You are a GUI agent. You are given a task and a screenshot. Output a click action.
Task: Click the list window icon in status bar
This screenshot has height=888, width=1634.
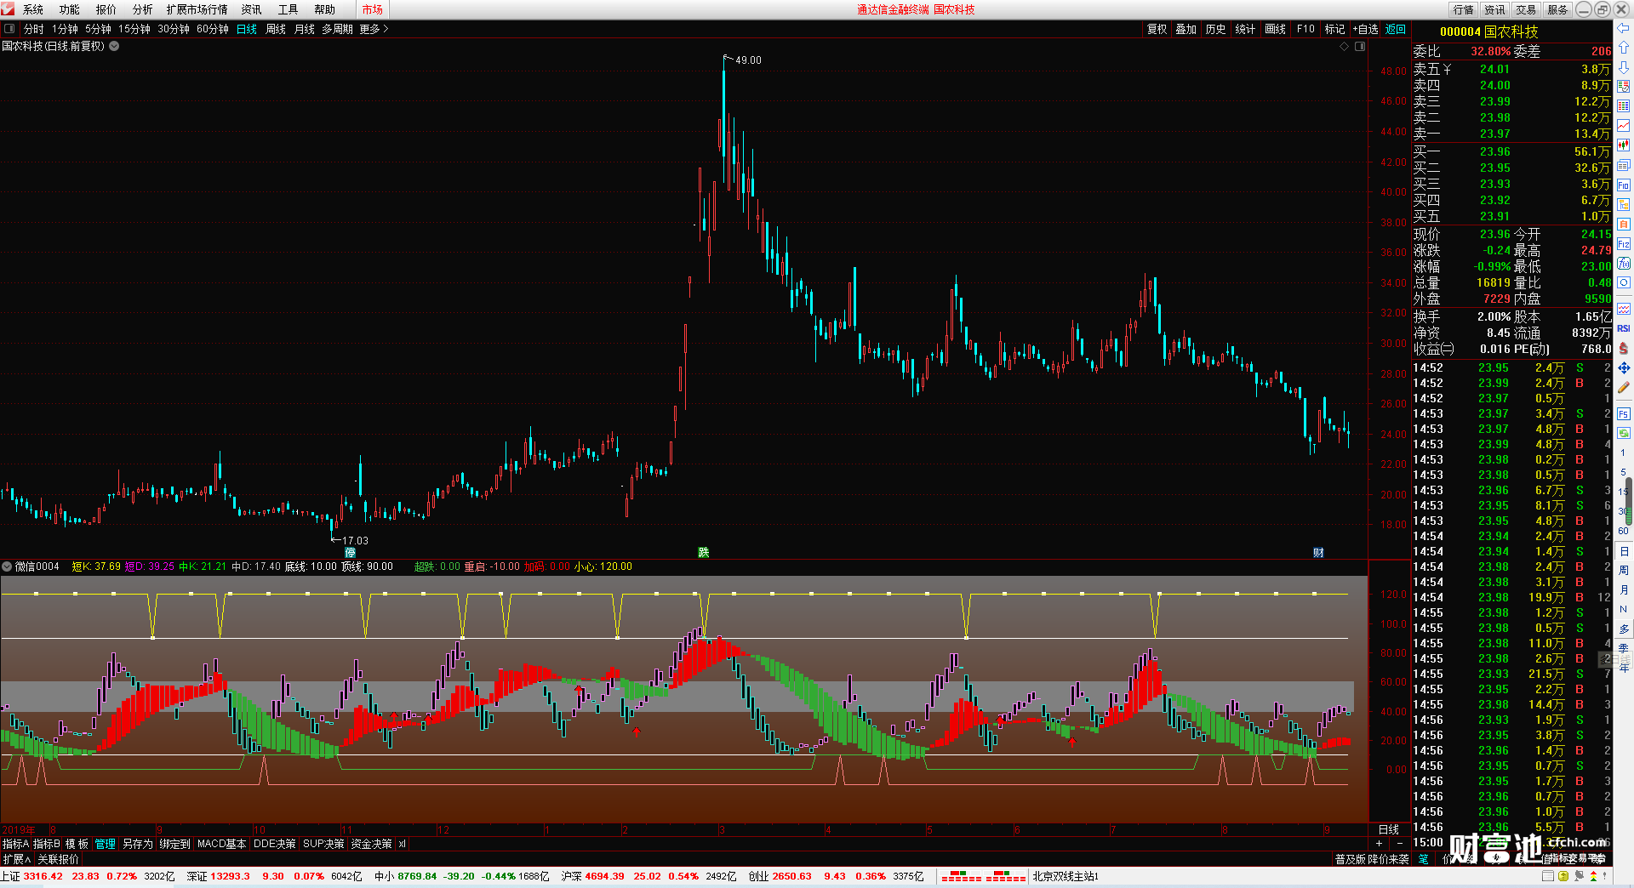coord(1548,876)
